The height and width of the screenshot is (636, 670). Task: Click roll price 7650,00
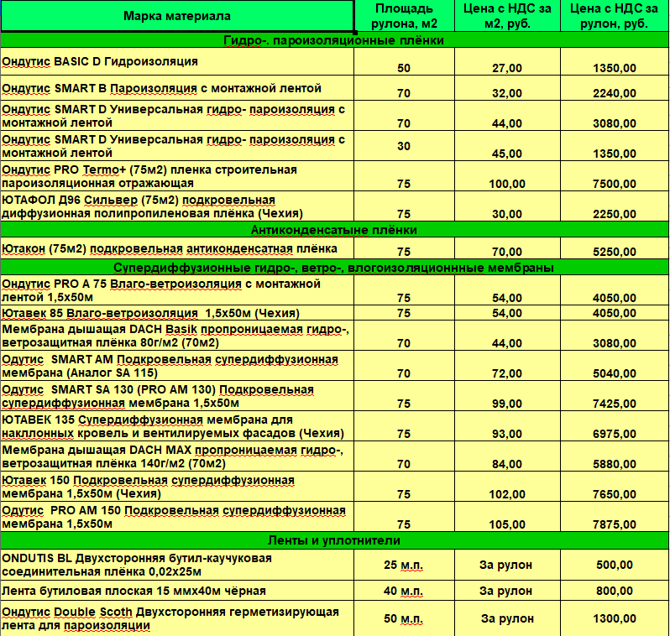(615, 494)
